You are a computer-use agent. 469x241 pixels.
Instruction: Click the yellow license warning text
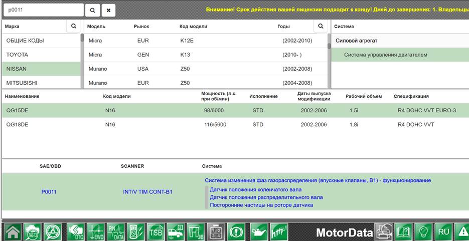pyautogui.click(x=338, y=10)
